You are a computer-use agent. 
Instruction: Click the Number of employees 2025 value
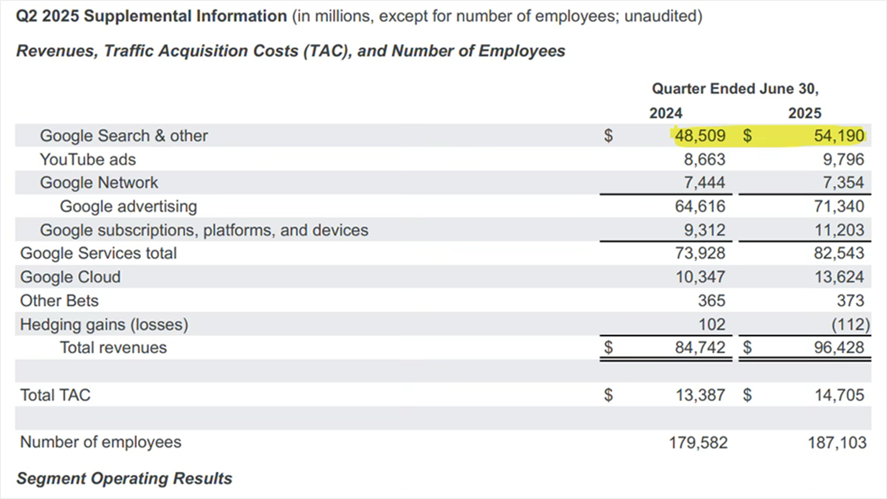click(x=837, y=442)
